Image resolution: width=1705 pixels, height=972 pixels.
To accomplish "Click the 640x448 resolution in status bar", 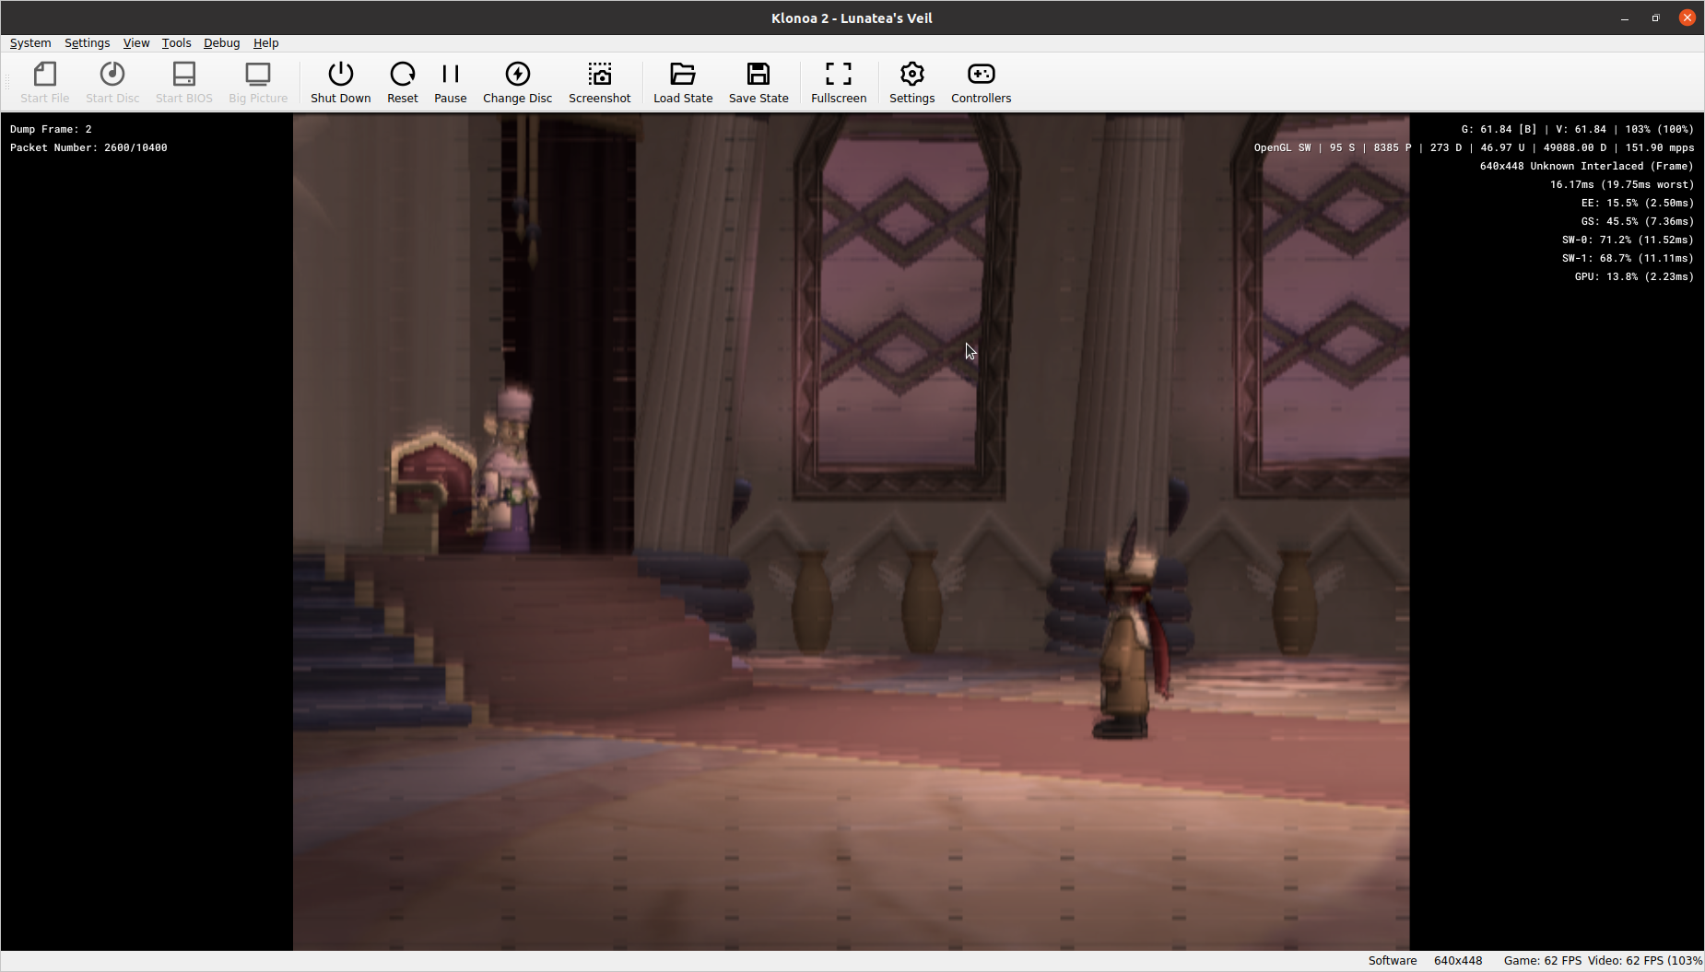I will coord(1458,961).
